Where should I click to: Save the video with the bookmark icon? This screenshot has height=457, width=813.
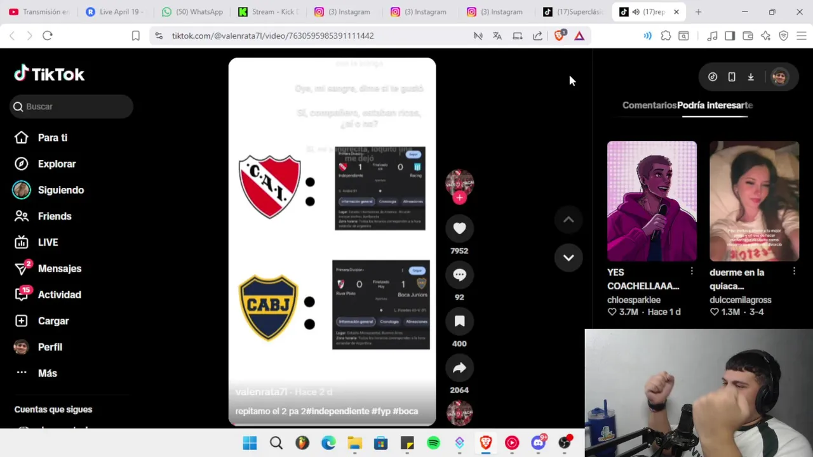(459, 321)
